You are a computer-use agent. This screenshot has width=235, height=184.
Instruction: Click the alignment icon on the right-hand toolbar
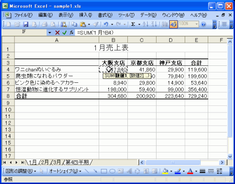coord(224,24)
